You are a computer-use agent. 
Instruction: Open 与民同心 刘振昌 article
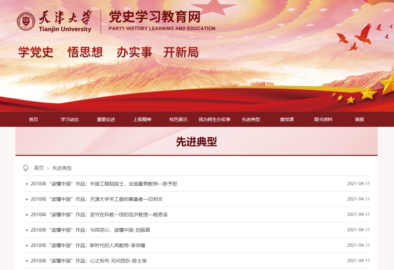[90, 230]
